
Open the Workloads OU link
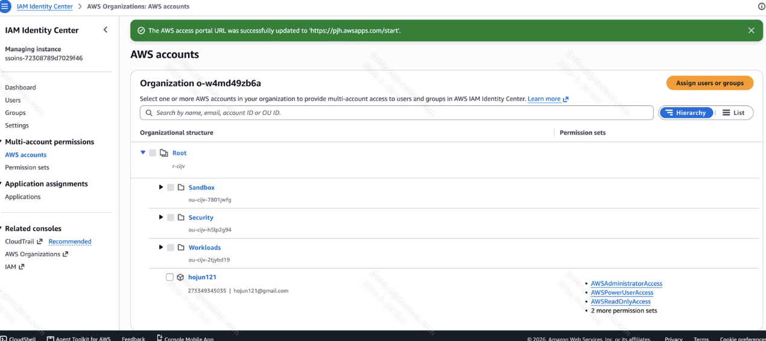click(x=204, y=248)
